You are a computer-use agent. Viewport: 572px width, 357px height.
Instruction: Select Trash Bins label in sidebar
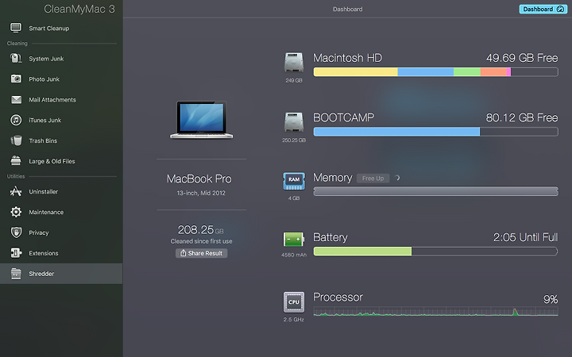pyautogui.click(x=43, y=140)
